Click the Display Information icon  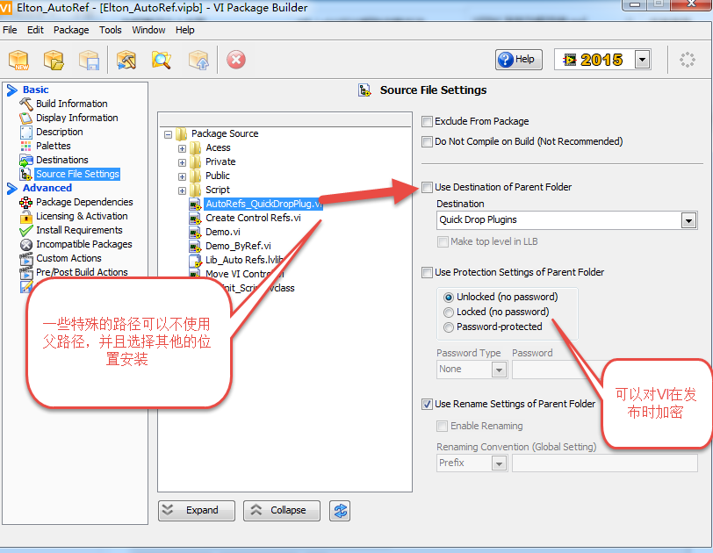point(26,118)
